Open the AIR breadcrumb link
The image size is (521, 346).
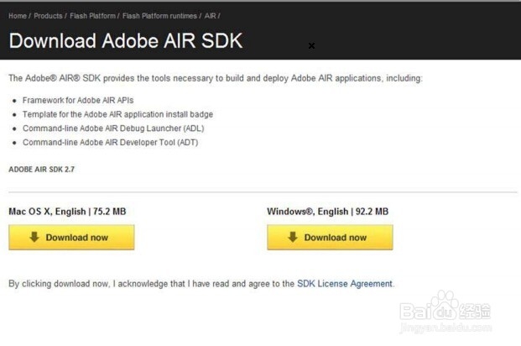click(211, 16)
